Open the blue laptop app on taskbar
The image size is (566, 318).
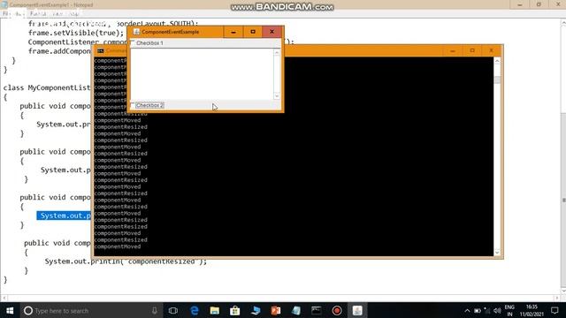pyautogui.click(x=256, y=310)
